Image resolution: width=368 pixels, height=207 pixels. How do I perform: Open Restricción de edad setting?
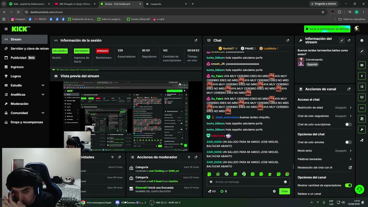pos(325,108)
